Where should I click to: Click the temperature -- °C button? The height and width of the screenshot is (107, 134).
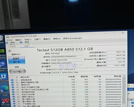click(x=18, y=71)
